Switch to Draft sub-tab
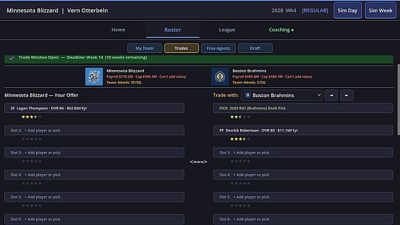The width and height of the screenshot is (400, 225). (255, 48)
